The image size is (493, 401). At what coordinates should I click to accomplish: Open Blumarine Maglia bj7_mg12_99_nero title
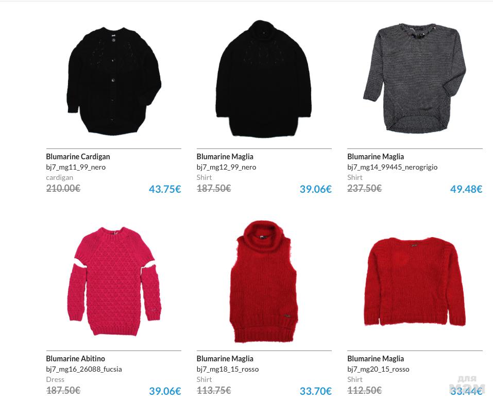(225, 157)
